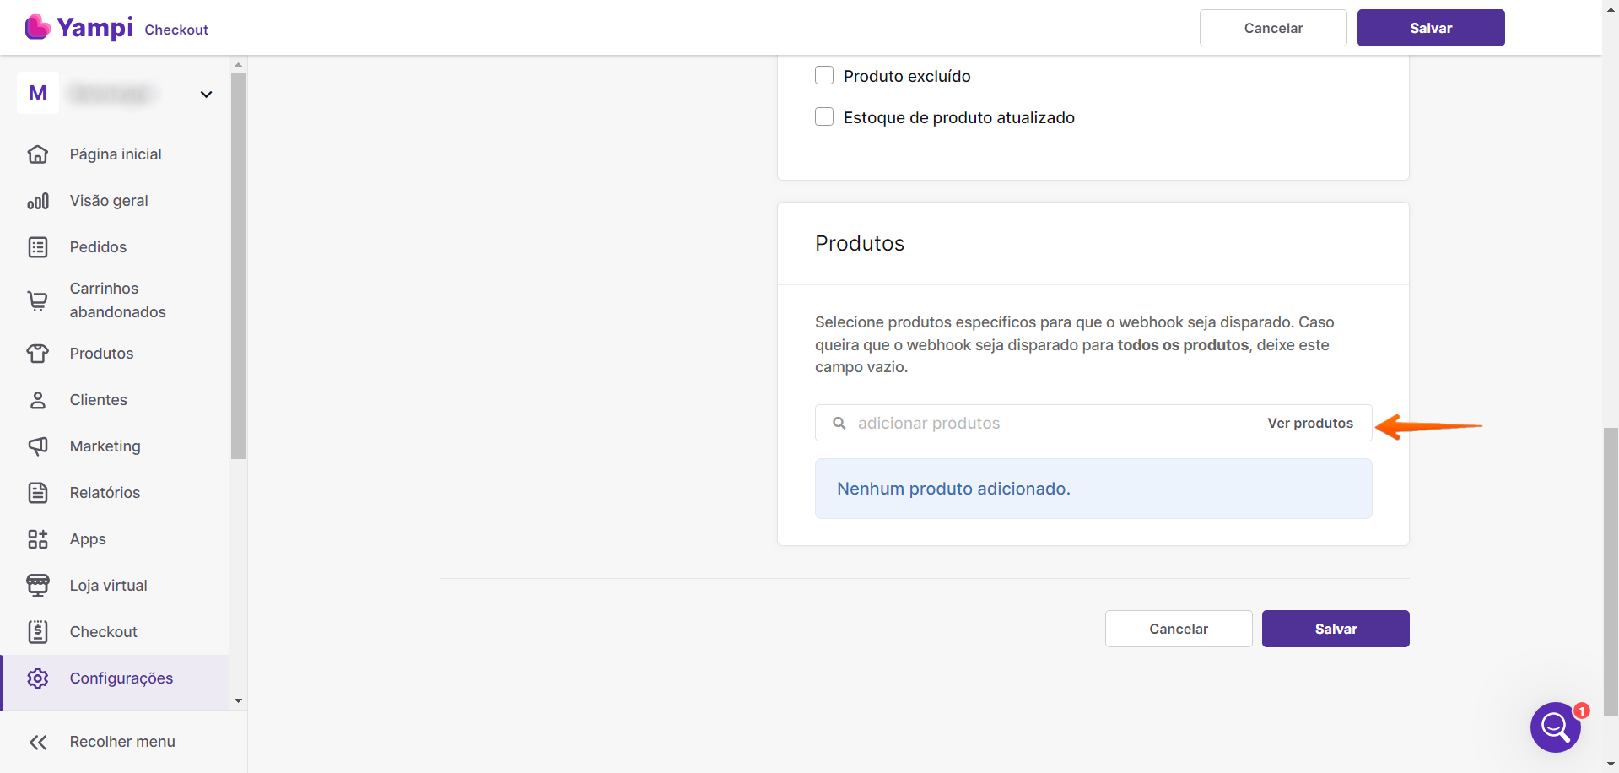Check Estoque de produto atualizado option

pyautogui.click(x=824, y=117)
